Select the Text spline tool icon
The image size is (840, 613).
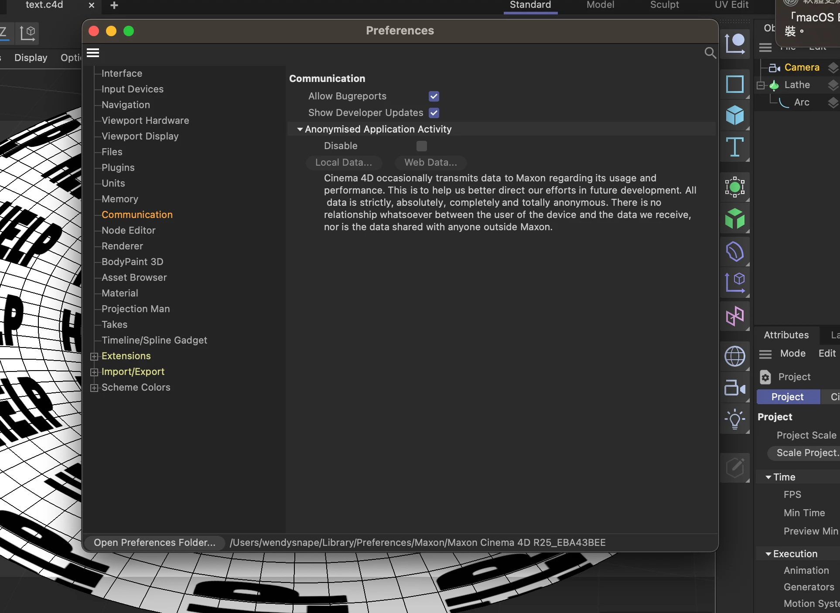735,147
